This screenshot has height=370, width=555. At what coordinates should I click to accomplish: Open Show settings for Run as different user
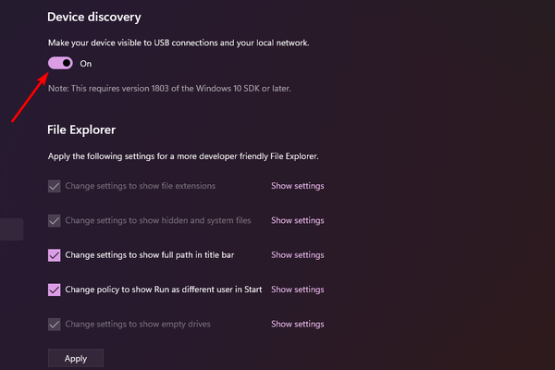coord(297,290)
